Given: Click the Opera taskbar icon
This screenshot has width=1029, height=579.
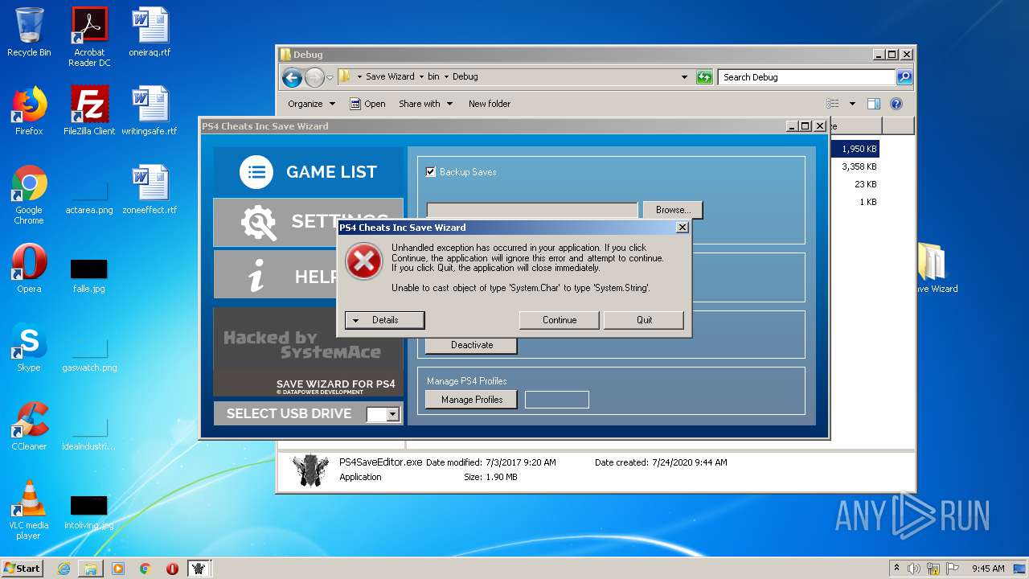Looking at the screenshot, I should tap(172, 569).
